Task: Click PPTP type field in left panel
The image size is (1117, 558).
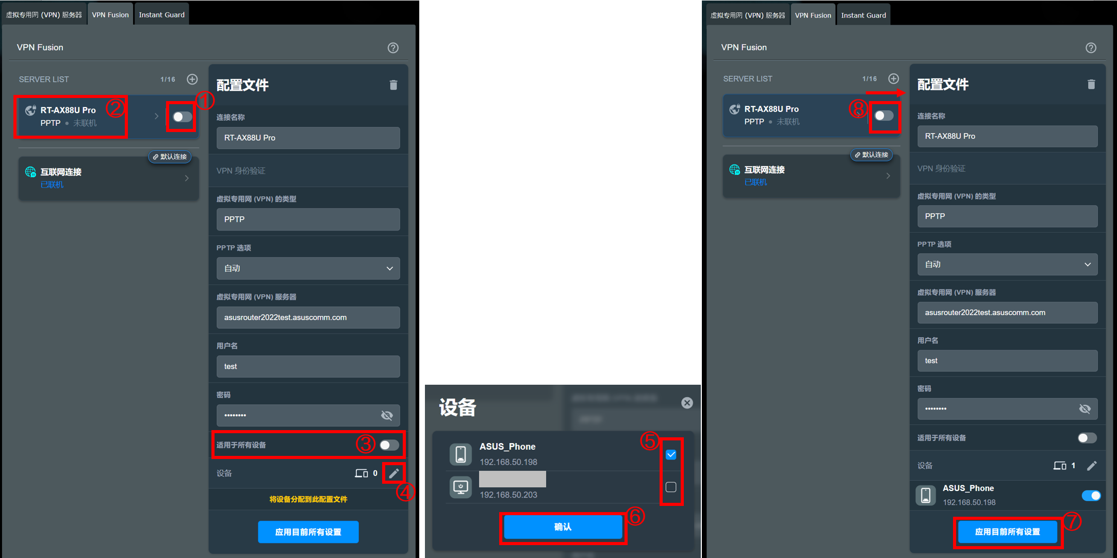Action: [308, 219]
